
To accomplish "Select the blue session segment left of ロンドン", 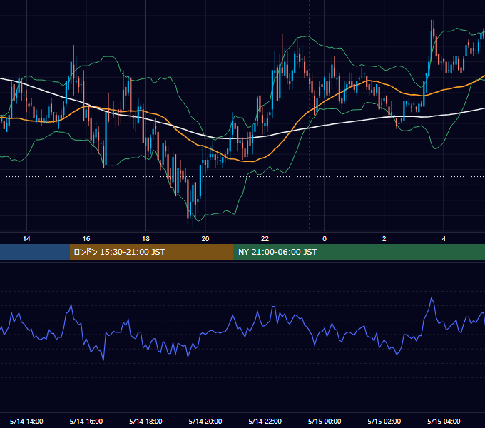I will 35,252.
